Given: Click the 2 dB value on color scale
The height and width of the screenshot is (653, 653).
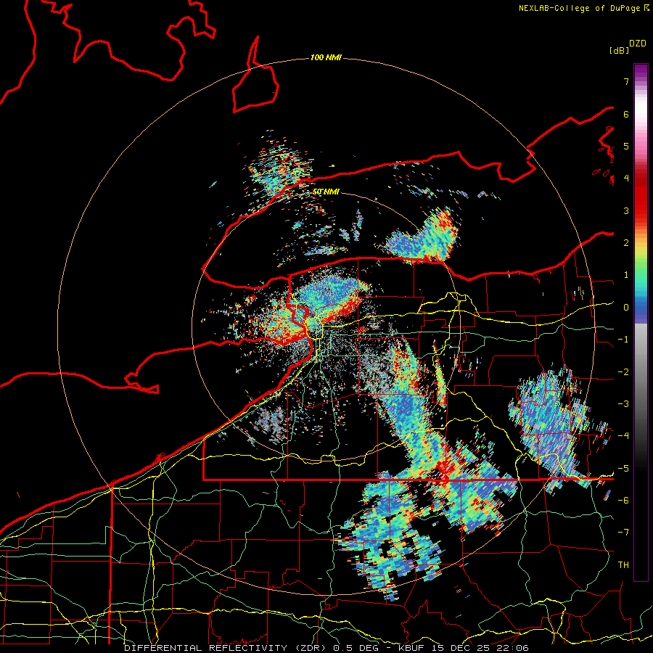Looking at the screenshot, I should [626, 243].
